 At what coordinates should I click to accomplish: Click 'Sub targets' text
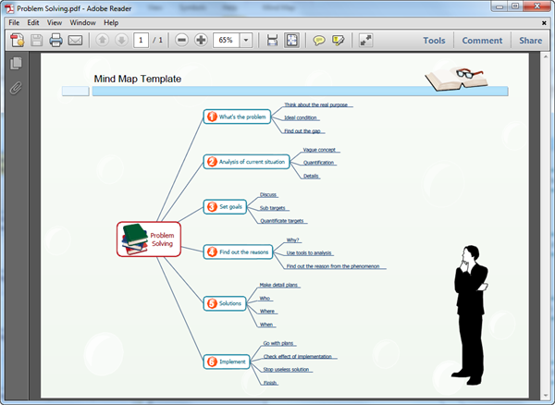(x=272, y=208)
